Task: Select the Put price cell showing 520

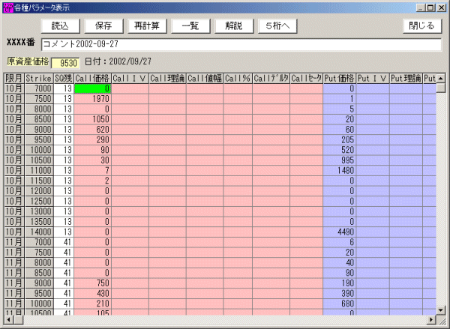Action: (x=340, y=150)
